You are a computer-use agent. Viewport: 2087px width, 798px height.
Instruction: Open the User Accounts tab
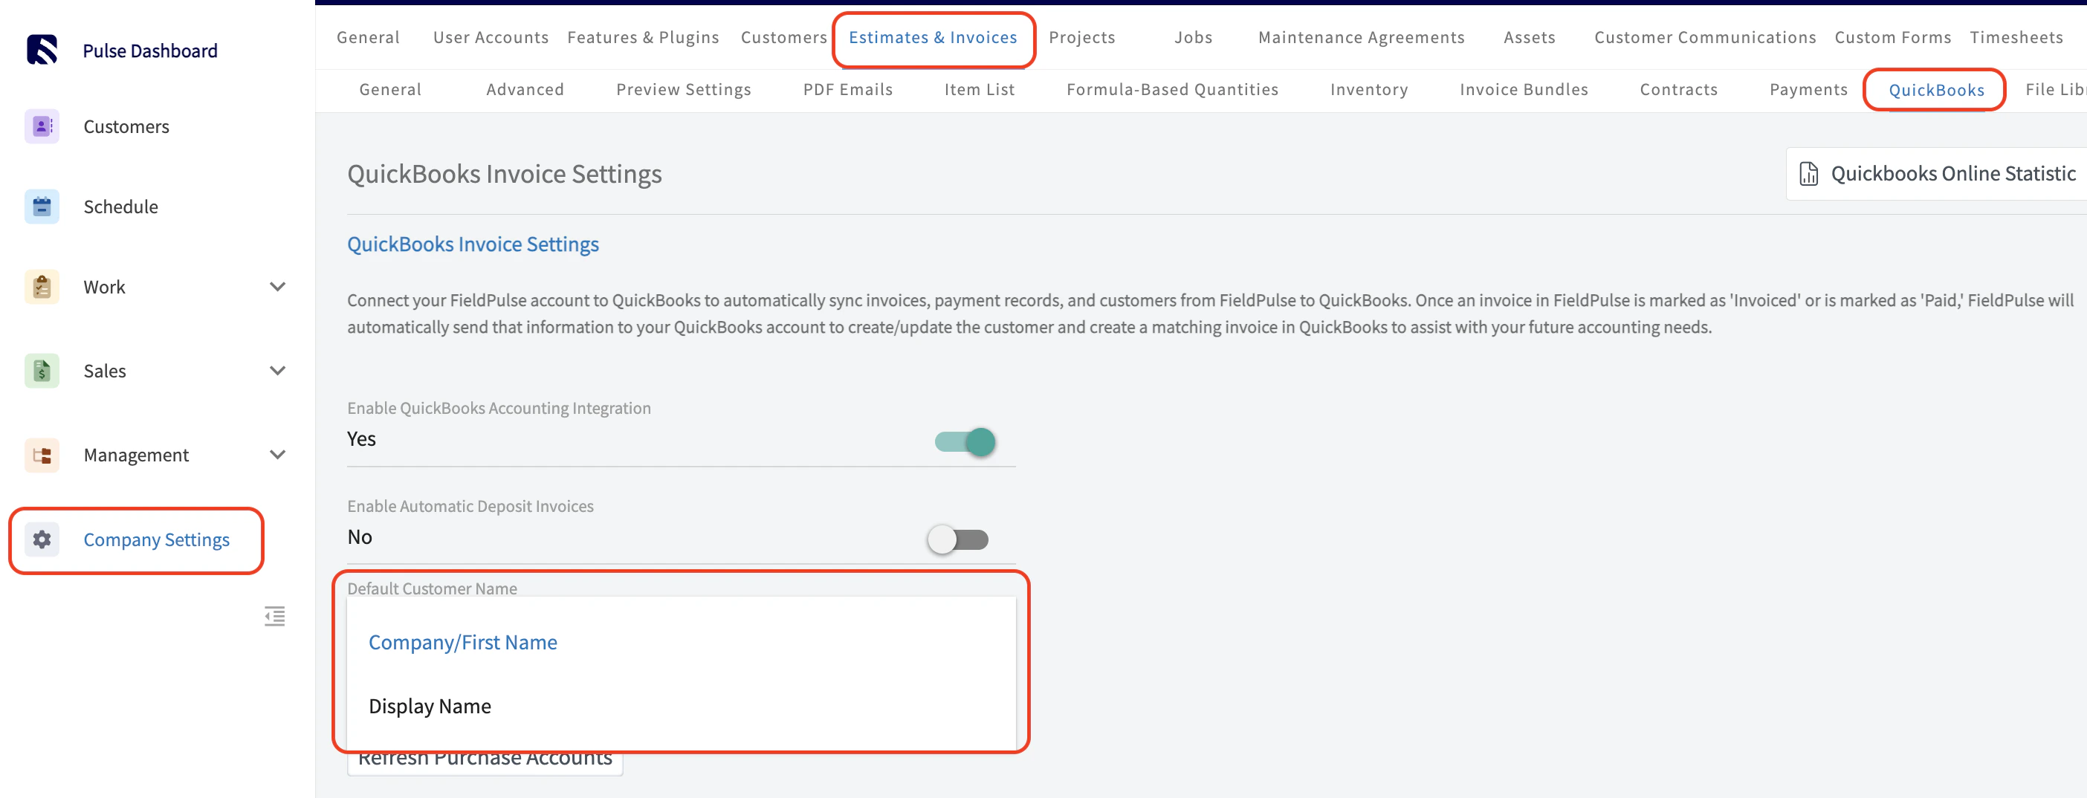[x=491, y=37]
